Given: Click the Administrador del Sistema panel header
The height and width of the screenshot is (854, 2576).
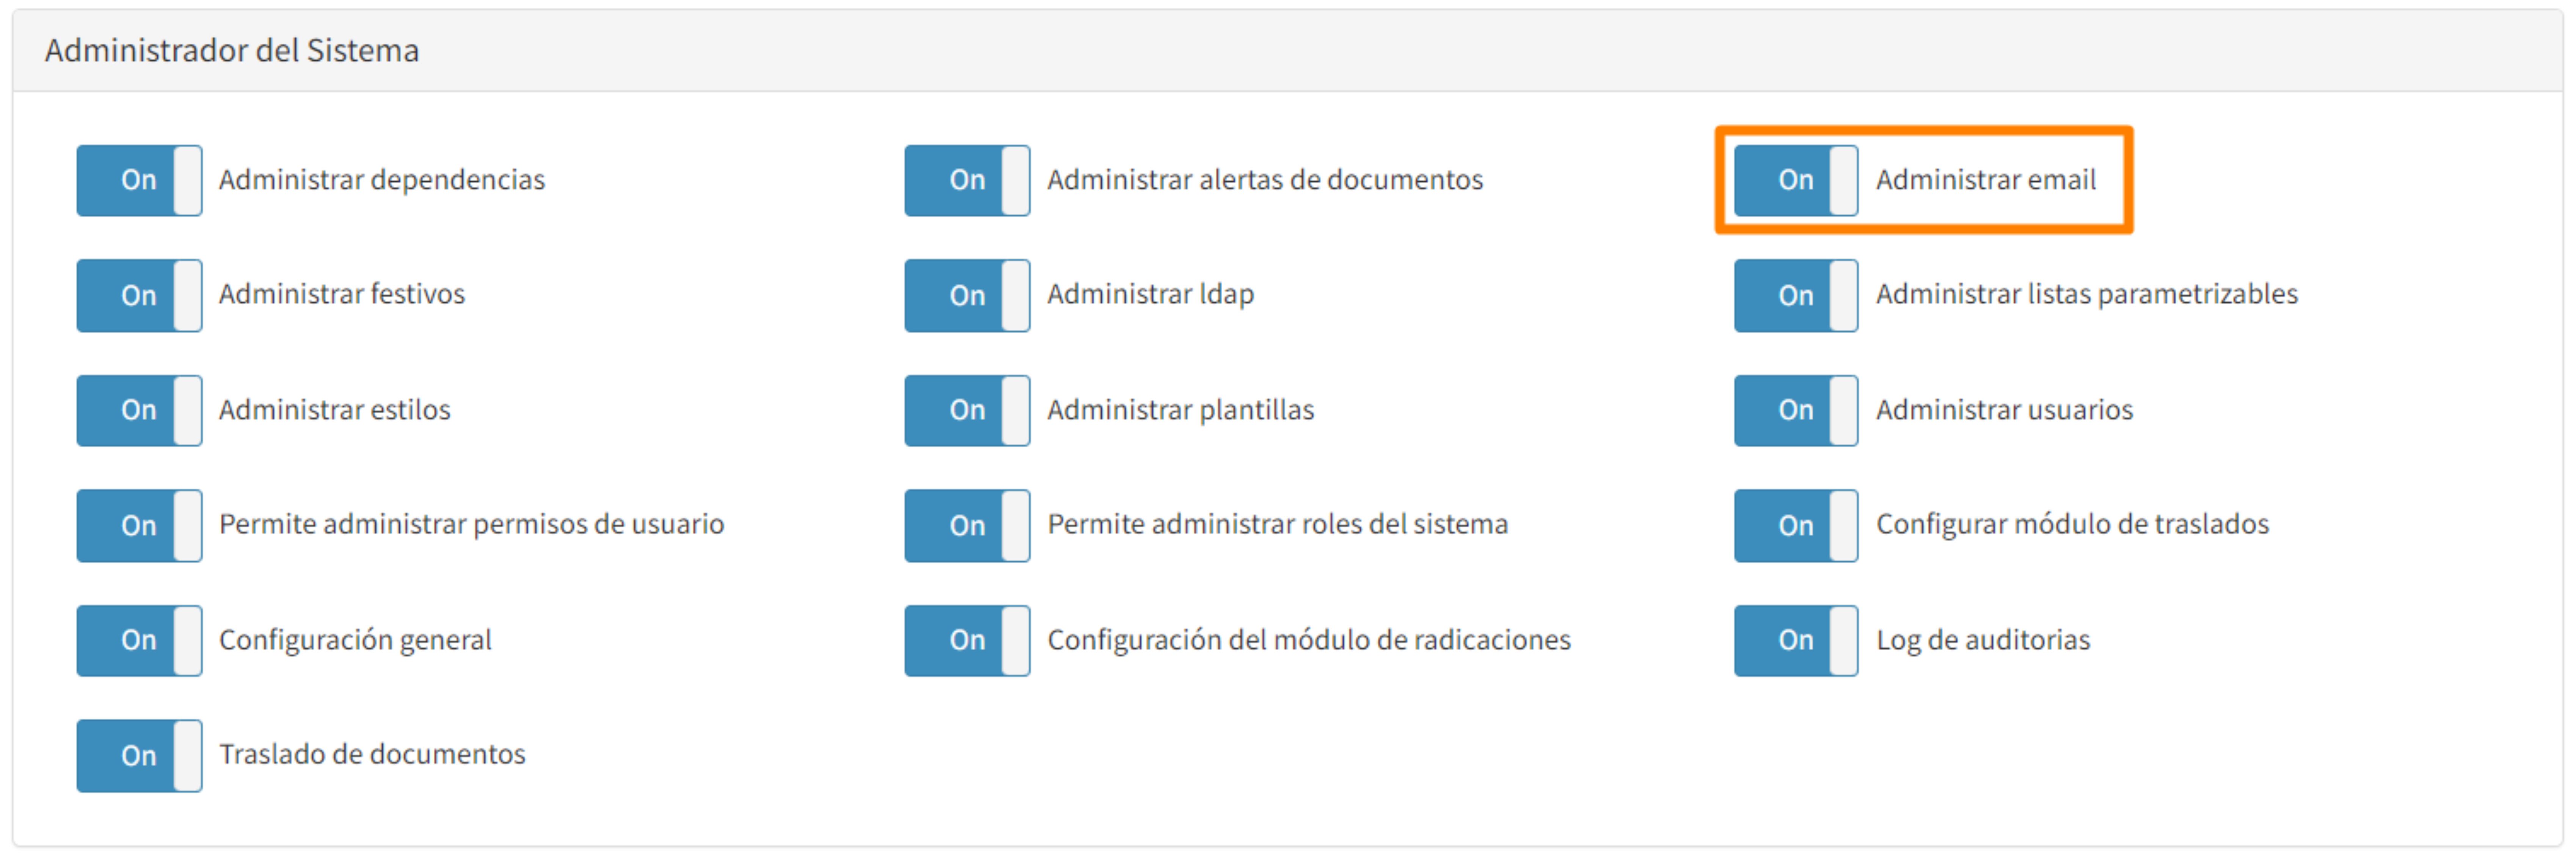Looking at the screenshot, I should pyautogui.click(x=232, y=50).
